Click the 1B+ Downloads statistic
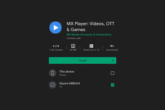Screen dimensions: 165x110 pyautogui.click(x=112, y=48)
